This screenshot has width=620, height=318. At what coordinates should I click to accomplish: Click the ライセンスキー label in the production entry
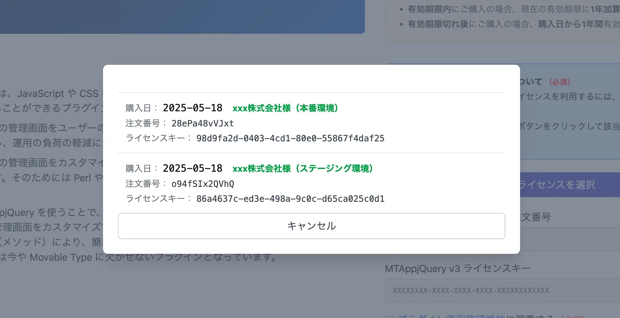[155, 138]
